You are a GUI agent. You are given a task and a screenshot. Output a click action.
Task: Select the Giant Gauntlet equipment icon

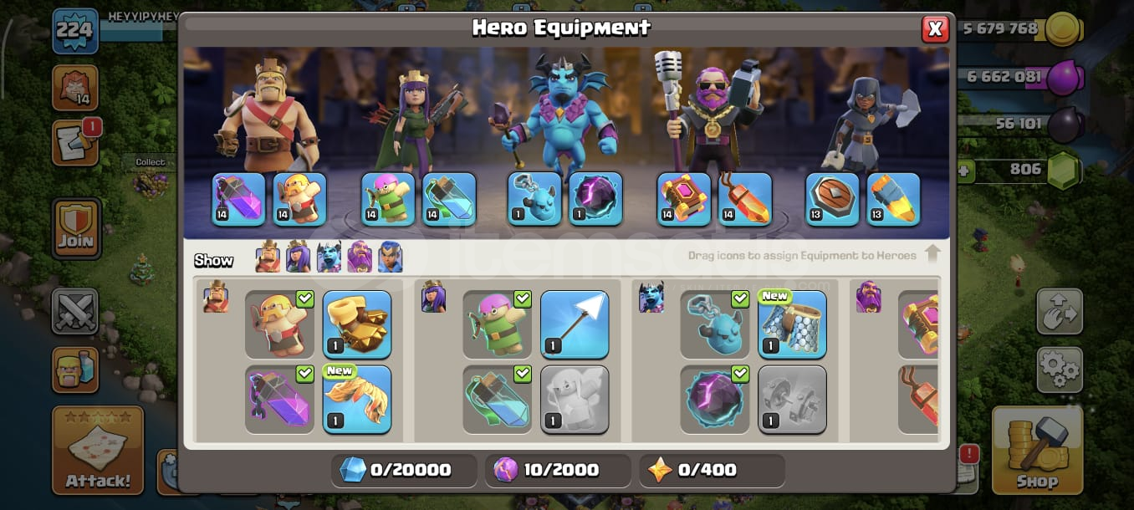357,324
